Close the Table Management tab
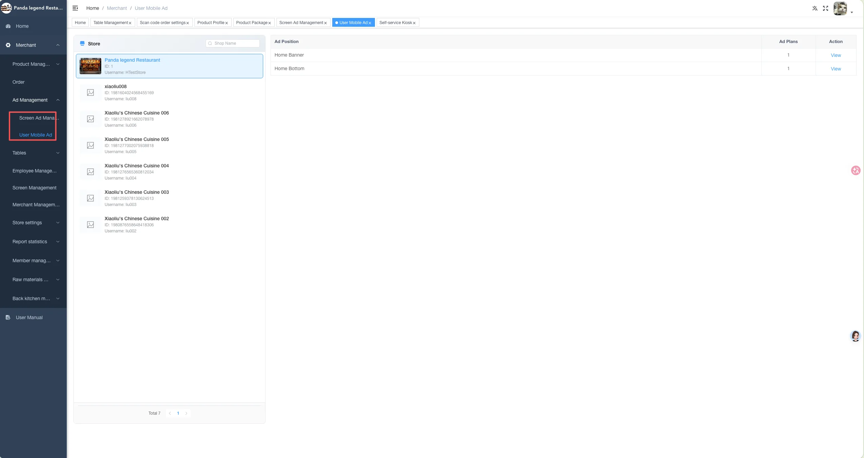This screenshot has height=458, width=864. pyautogui.click(x=130, y=23)
